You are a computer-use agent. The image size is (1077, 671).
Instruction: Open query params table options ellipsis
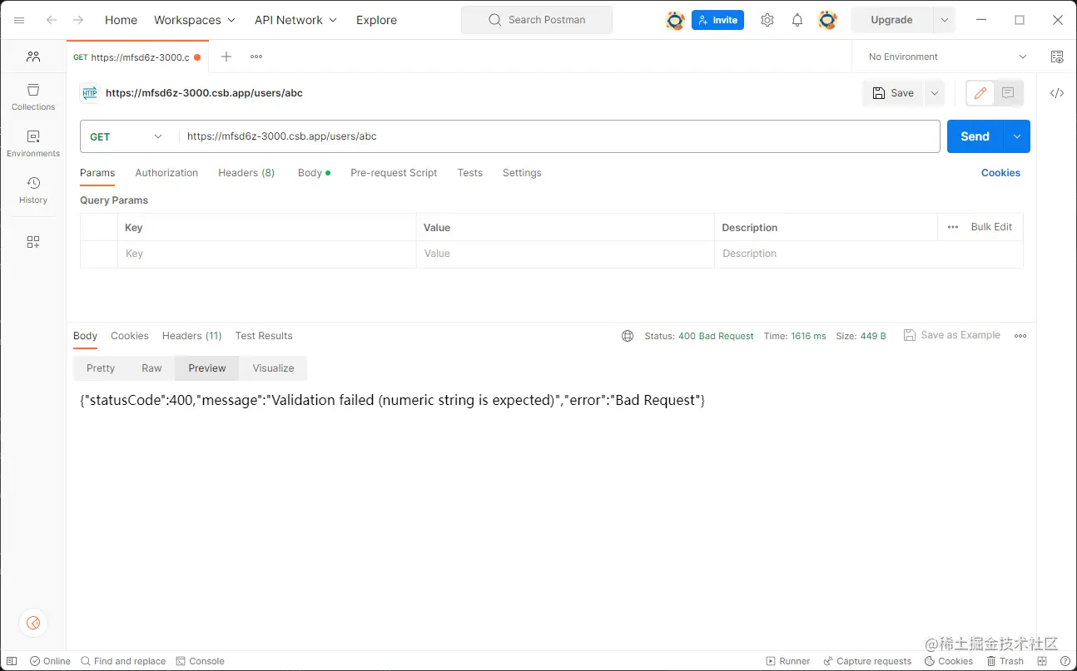[x=953, y=227]
